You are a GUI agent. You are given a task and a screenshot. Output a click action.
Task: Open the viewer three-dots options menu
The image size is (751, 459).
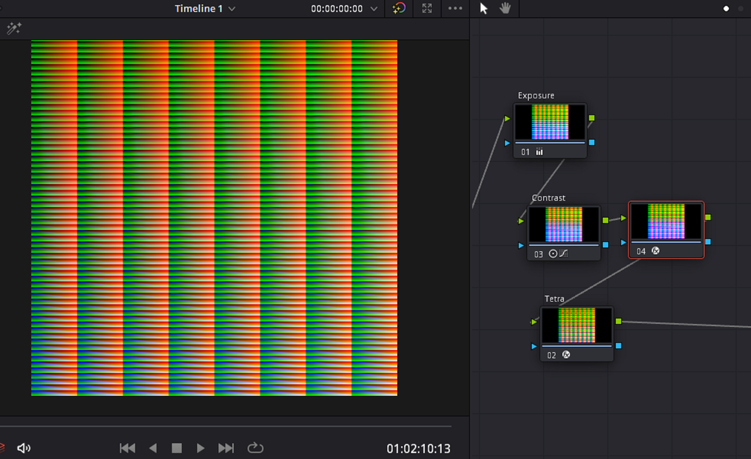click(x=455, y=8)
